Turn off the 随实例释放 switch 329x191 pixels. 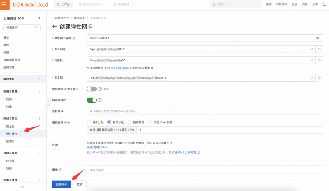[92, 100]
